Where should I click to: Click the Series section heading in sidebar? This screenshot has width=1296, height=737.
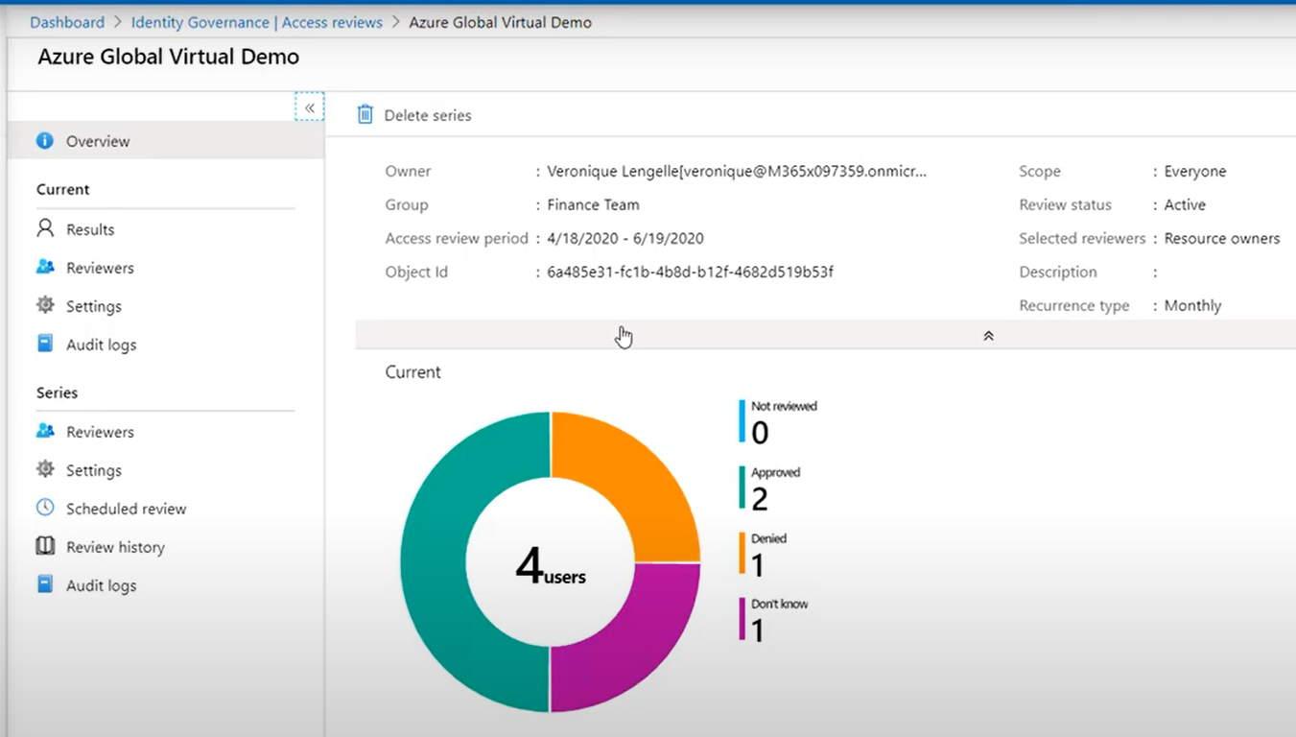click(58, 392)
